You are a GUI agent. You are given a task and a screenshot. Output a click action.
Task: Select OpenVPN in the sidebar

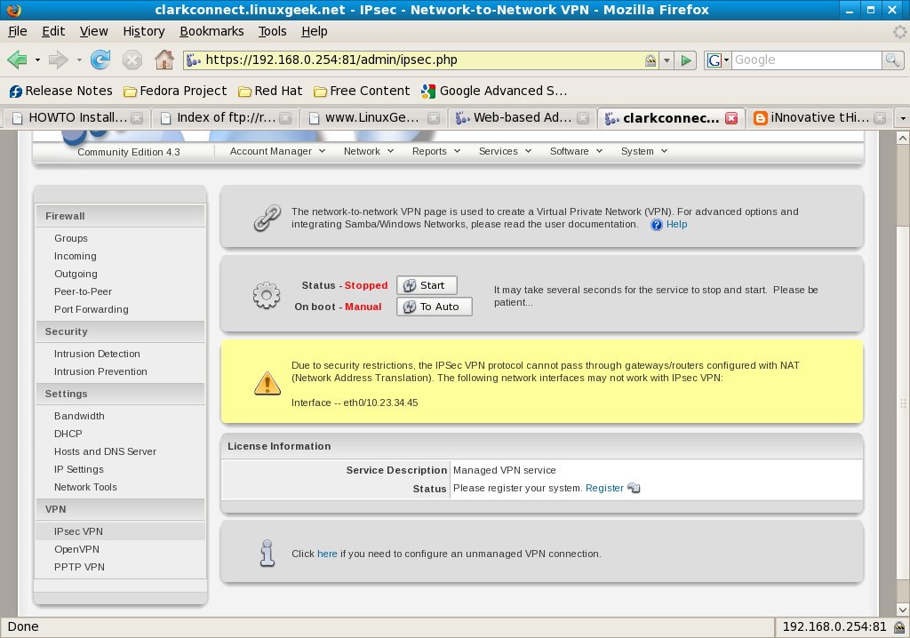tap(76, 549)
